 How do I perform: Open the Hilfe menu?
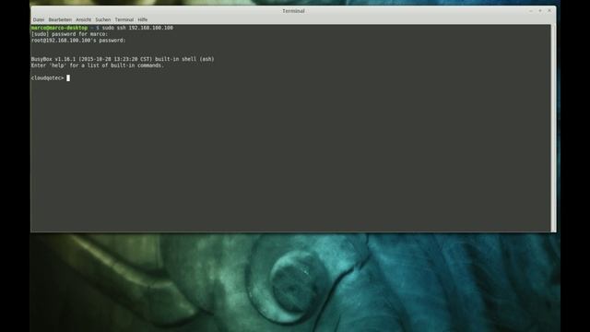143,19
